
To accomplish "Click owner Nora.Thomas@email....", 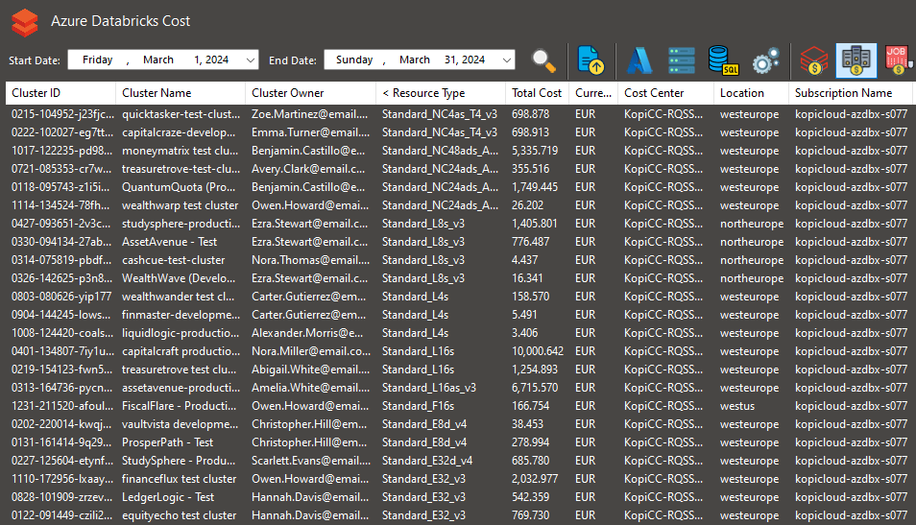I will point(311,260).
